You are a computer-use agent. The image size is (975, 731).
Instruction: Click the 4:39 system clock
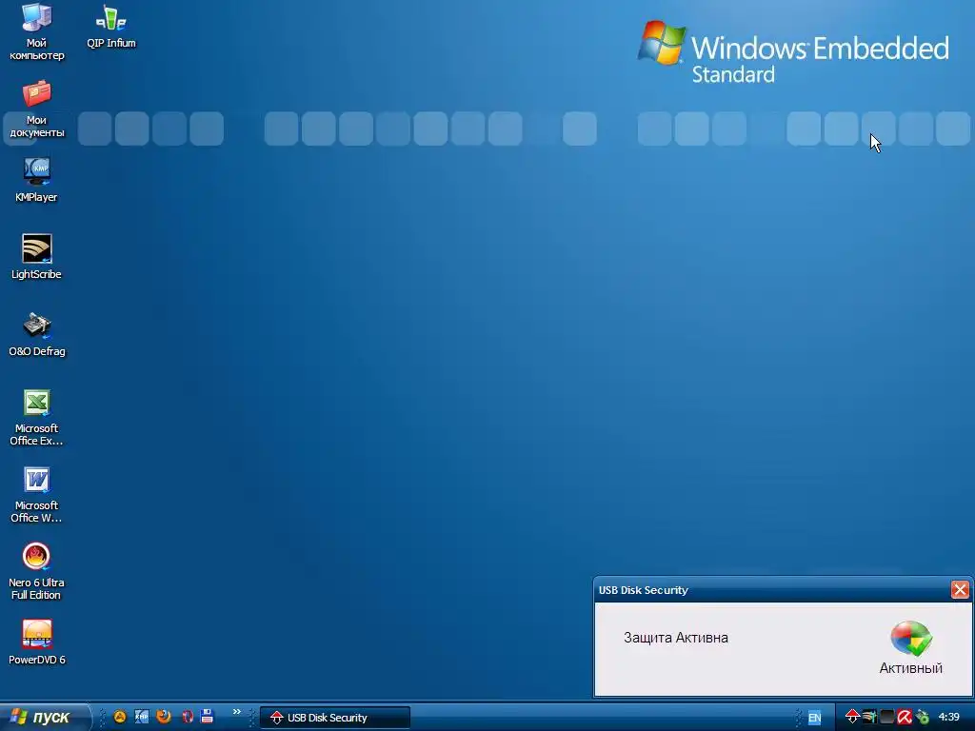(x=949, y=717)
